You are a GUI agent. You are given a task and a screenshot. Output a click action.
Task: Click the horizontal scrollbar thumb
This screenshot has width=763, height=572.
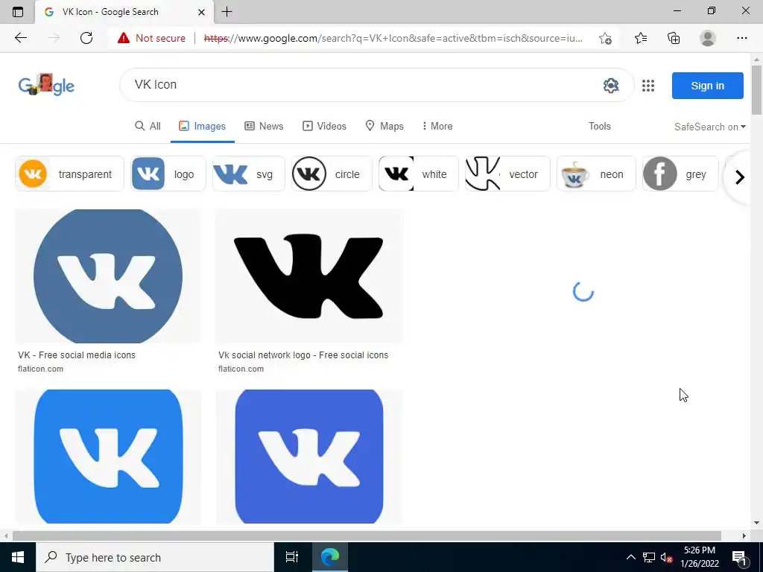pyautogui.click(x=367, y=536)
